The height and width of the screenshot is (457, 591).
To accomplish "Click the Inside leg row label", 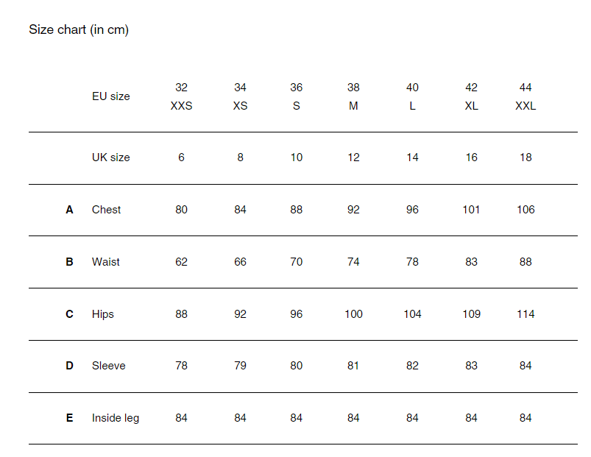I will tap(116, 418).
